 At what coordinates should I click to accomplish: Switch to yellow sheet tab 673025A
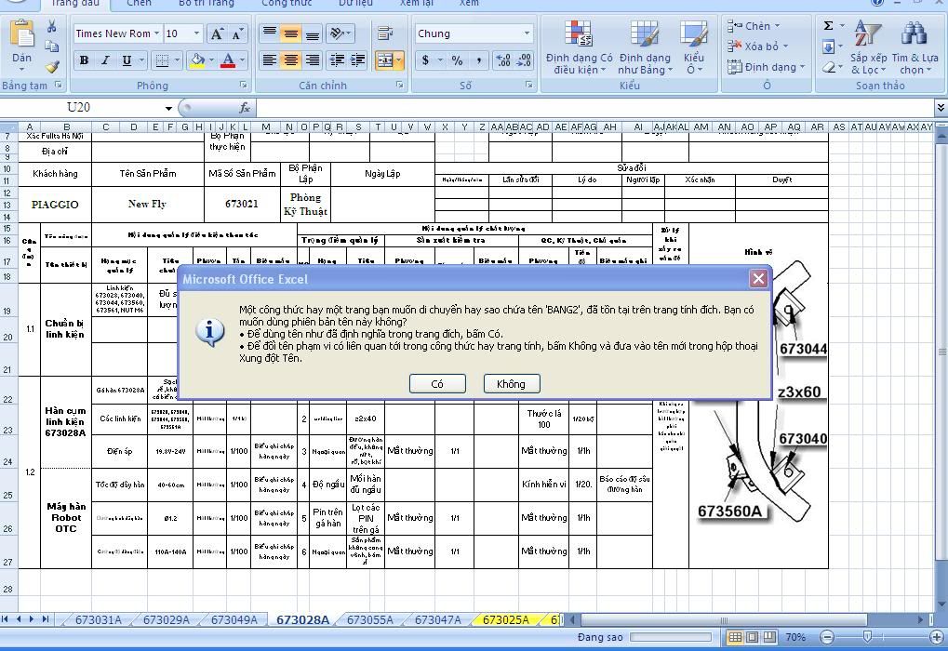pyautogui.click(x=505, y=619)
